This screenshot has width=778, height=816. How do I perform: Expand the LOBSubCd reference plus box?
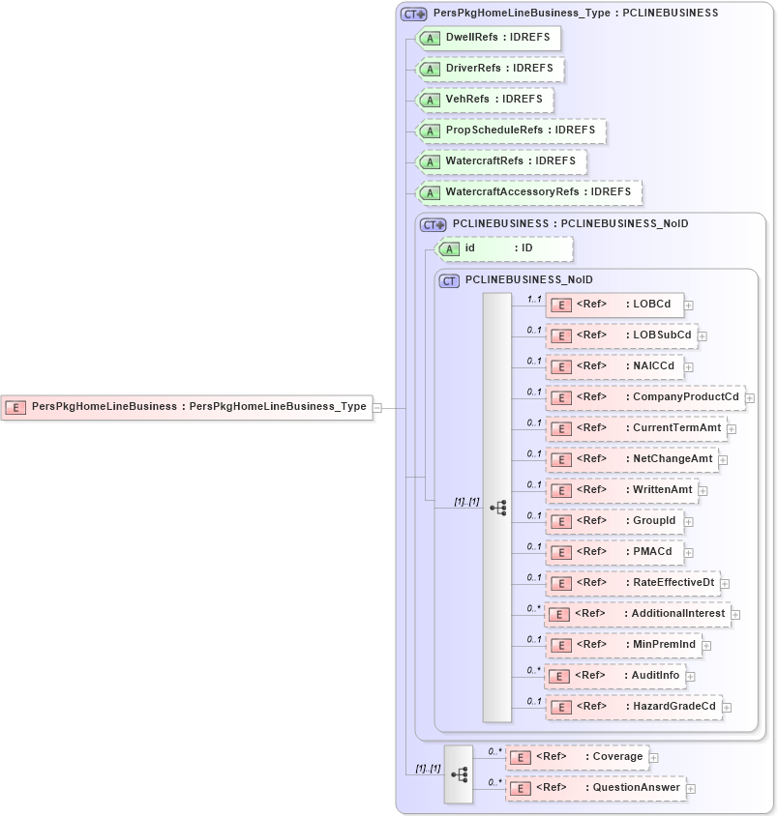[x=701, y=335]
